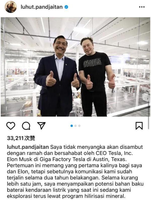Tap the factory photo of two men

click(x=75, y=67)
